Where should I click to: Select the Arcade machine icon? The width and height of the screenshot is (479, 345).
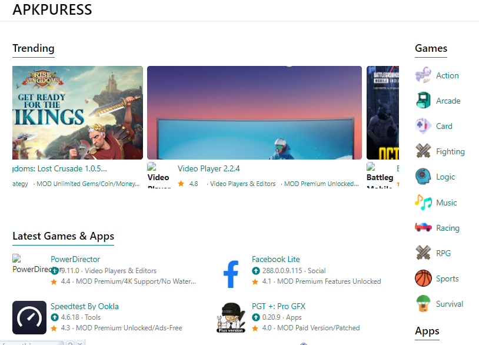(x=423, y=101)
